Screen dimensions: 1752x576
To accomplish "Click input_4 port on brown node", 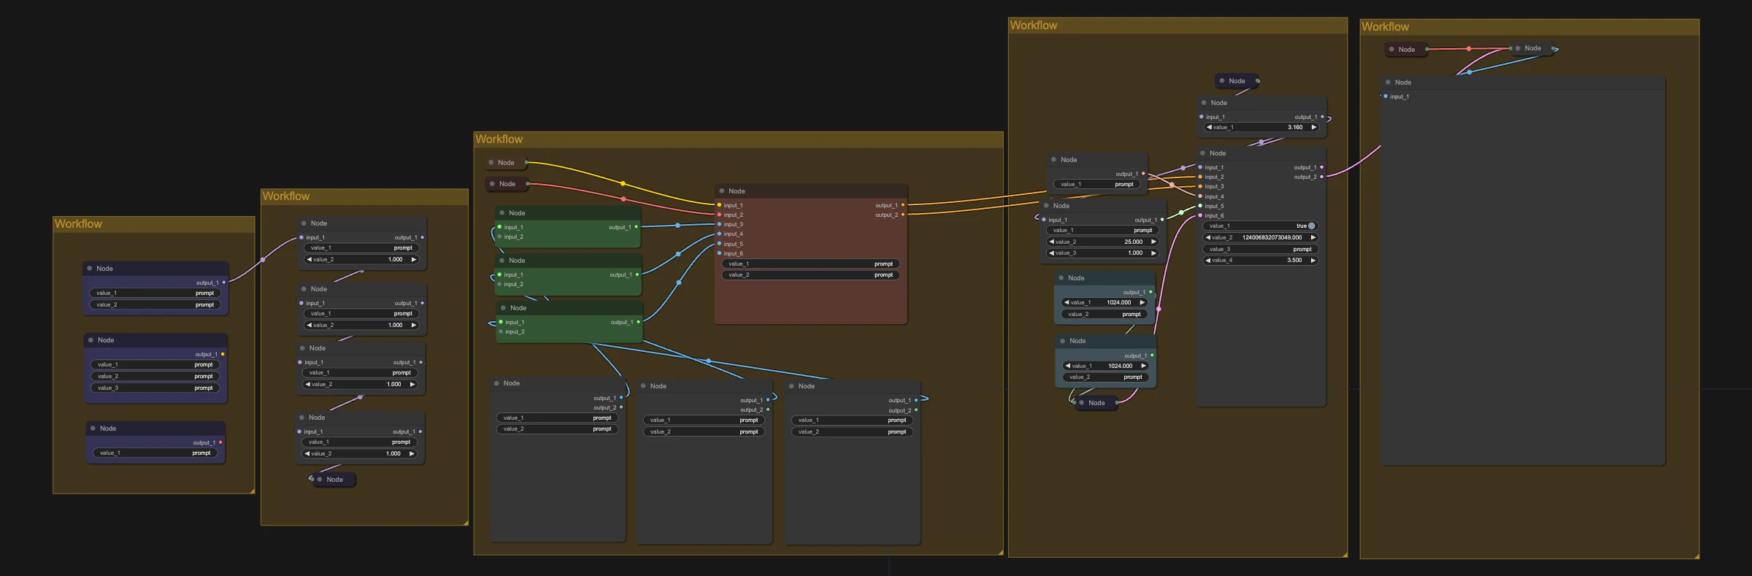I will click(719, 234).
